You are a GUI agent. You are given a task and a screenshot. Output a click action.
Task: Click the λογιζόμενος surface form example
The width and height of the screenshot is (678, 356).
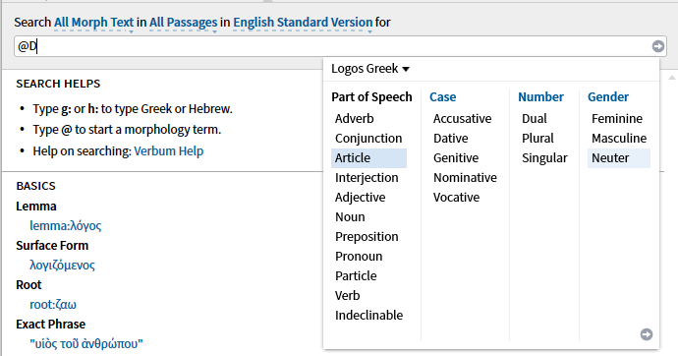62,266
